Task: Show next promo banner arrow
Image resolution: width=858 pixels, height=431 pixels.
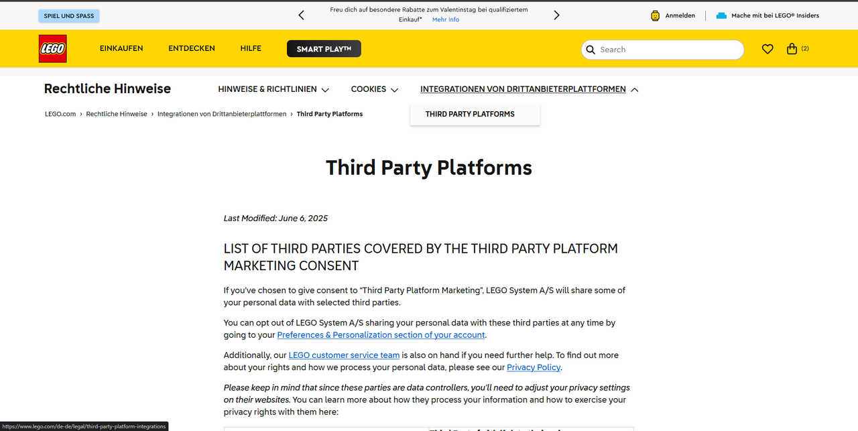Action: [x=556, y=15]
